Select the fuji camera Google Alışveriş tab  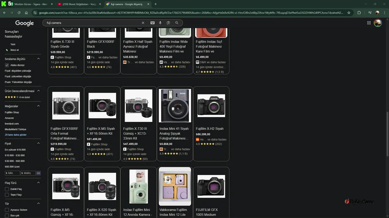(128, 4)
